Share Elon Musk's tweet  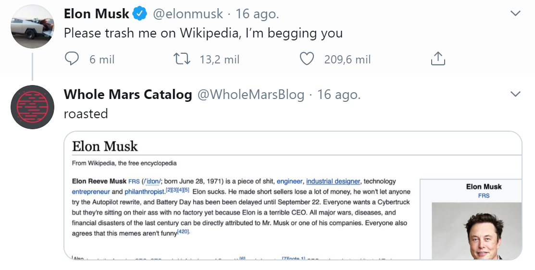[437, 59]
